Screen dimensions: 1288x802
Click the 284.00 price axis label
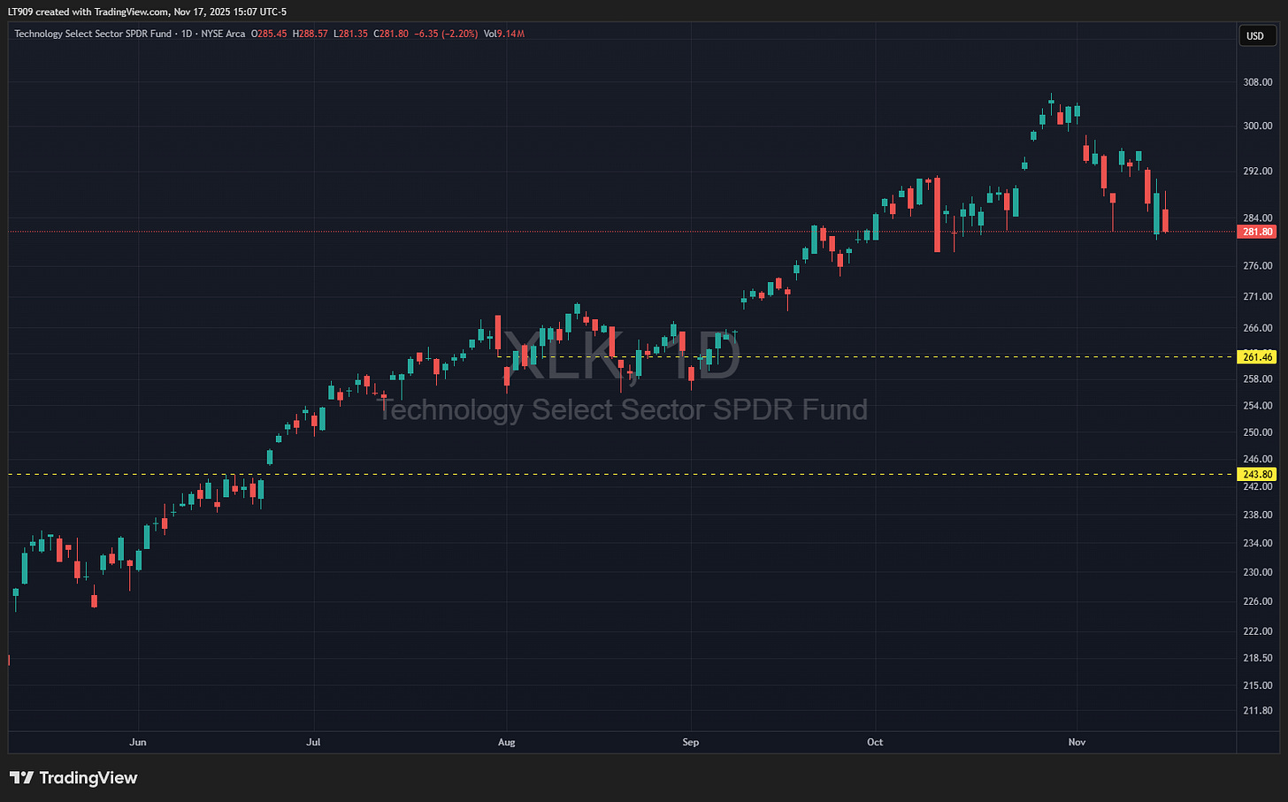1258,218
